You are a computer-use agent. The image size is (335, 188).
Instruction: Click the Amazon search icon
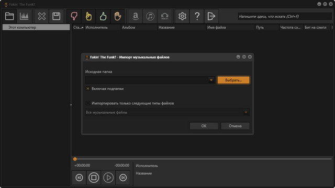[x=136, y=16]
